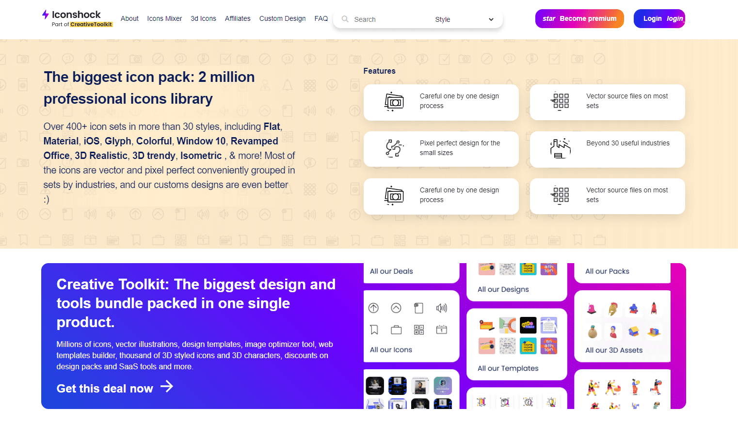This screenshot has height=440, width=738.
Task: Click the Beyond 30 useful industries text
Action: click(628, 143)
